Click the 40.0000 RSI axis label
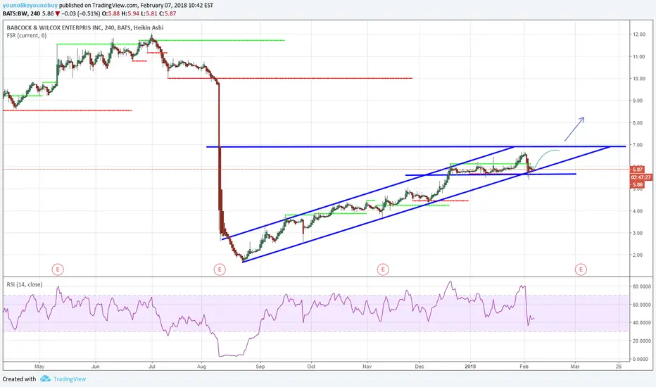656x387 pixels. tap(642, 322)
